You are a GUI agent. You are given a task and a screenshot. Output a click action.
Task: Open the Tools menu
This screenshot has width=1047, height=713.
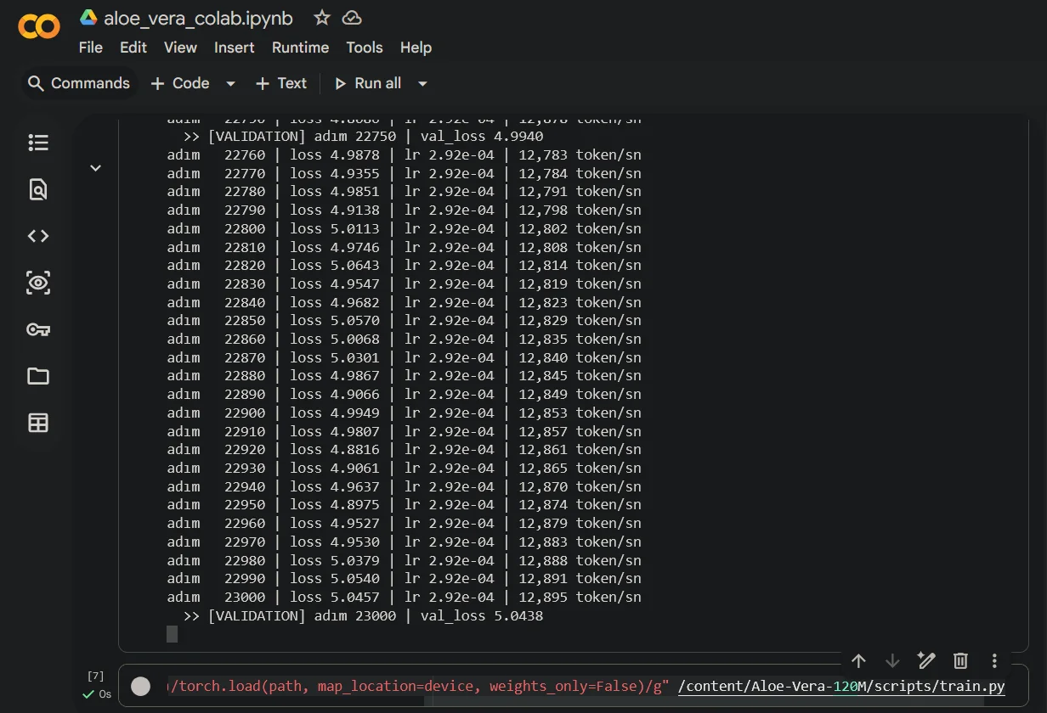pos(365,48)
